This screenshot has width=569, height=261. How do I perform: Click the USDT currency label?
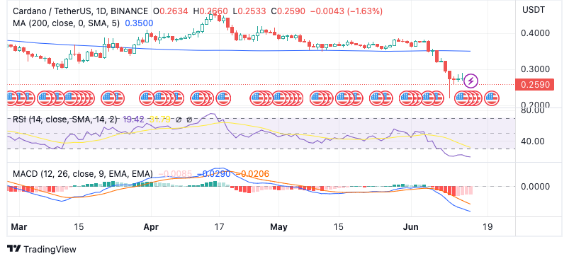click(x=533, y=10)
